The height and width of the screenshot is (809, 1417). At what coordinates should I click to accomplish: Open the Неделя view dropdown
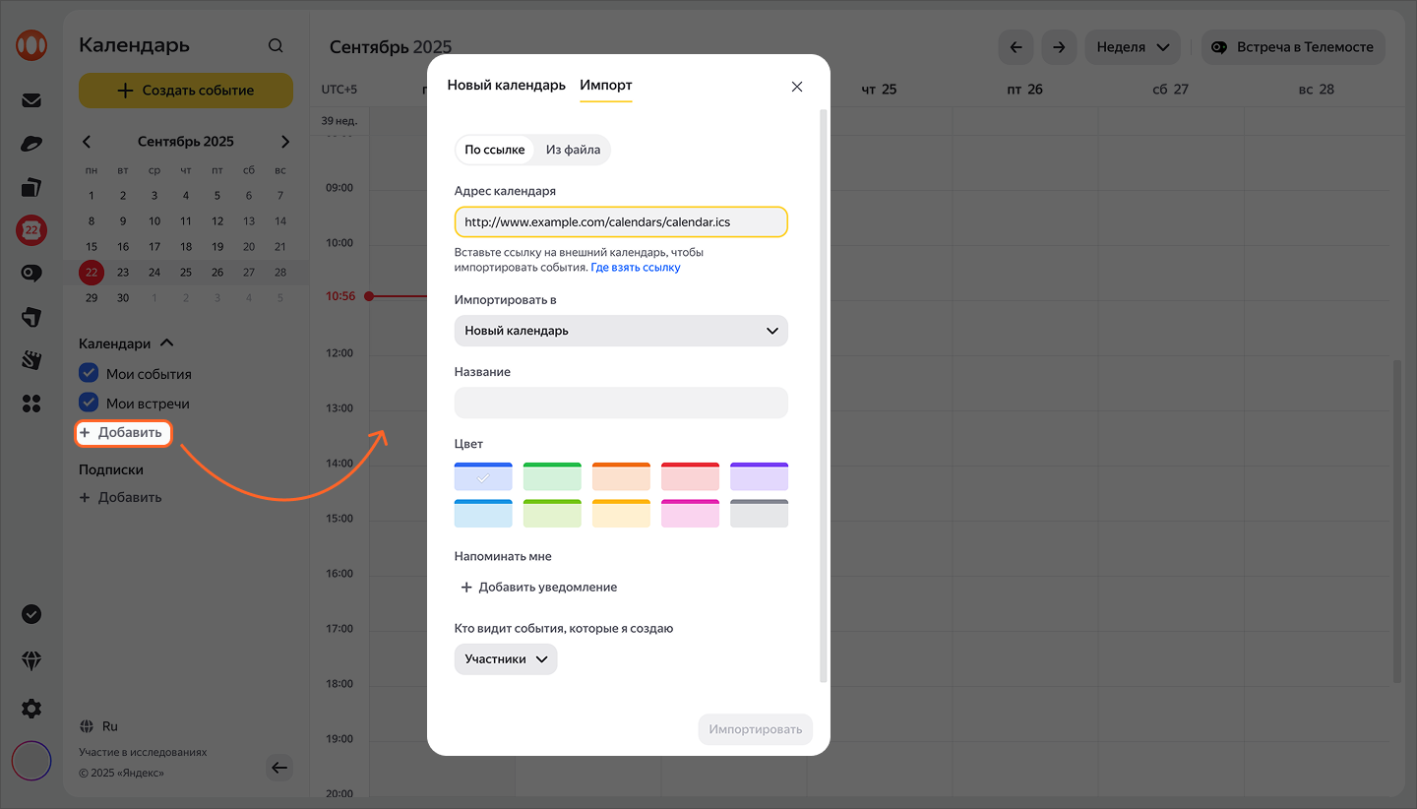pos(1132,47)
